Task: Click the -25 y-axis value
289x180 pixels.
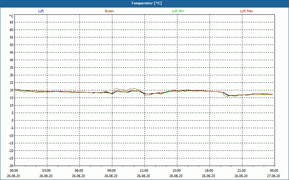Action: tap(11, 158)
